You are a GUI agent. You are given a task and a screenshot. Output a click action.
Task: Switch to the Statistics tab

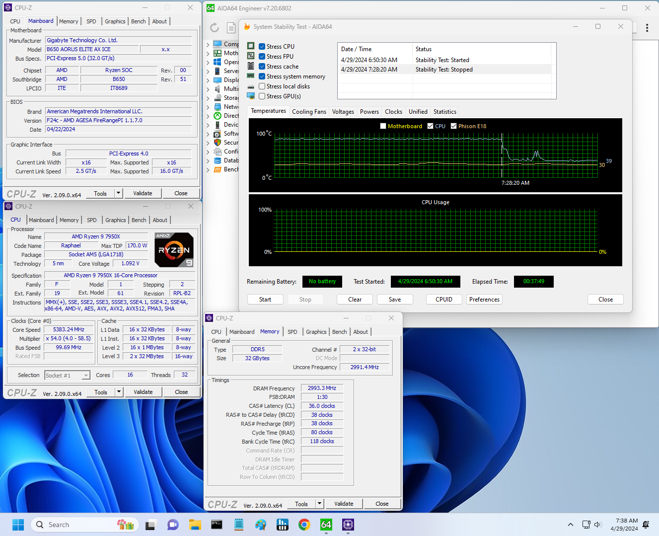click(x=444, y=112)
